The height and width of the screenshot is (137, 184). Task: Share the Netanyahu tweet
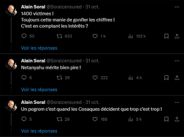tap(177, 78)
